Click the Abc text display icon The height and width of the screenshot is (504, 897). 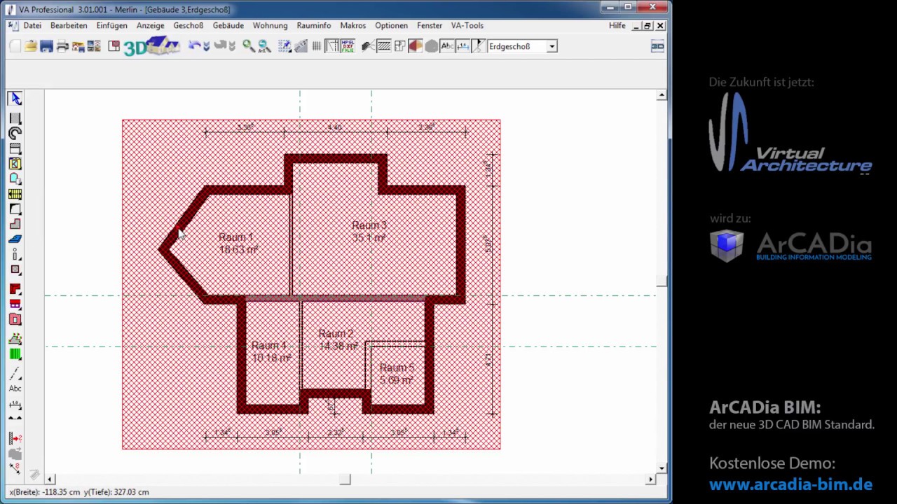[x=447, y=46]
